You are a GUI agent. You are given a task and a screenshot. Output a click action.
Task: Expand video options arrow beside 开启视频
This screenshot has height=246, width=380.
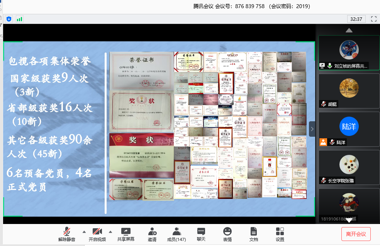110,232
